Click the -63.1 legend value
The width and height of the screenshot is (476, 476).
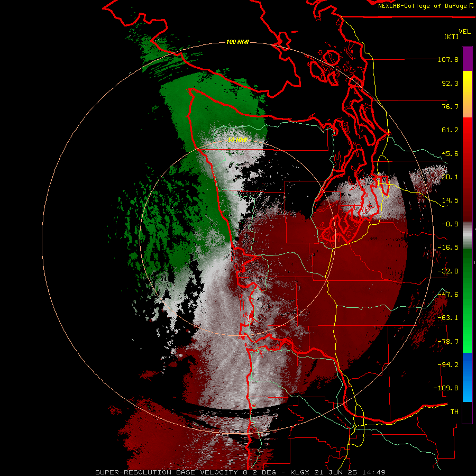448,318
